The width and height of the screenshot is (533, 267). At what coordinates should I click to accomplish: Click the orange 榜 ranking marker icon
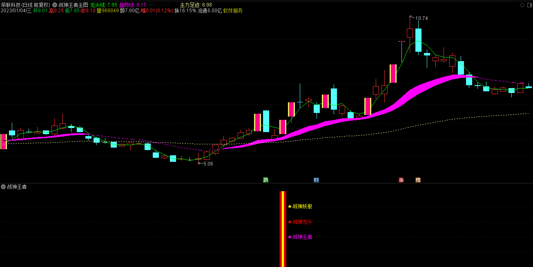pos(418,180)
